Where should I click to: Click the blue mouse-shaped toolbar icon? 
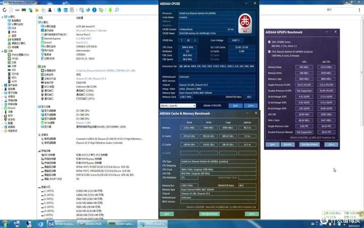point(59,10)
